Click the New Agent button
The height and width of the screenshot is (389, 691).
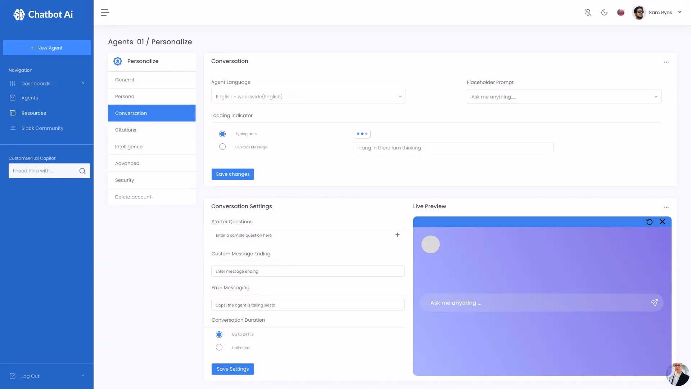tap(47, 48)
